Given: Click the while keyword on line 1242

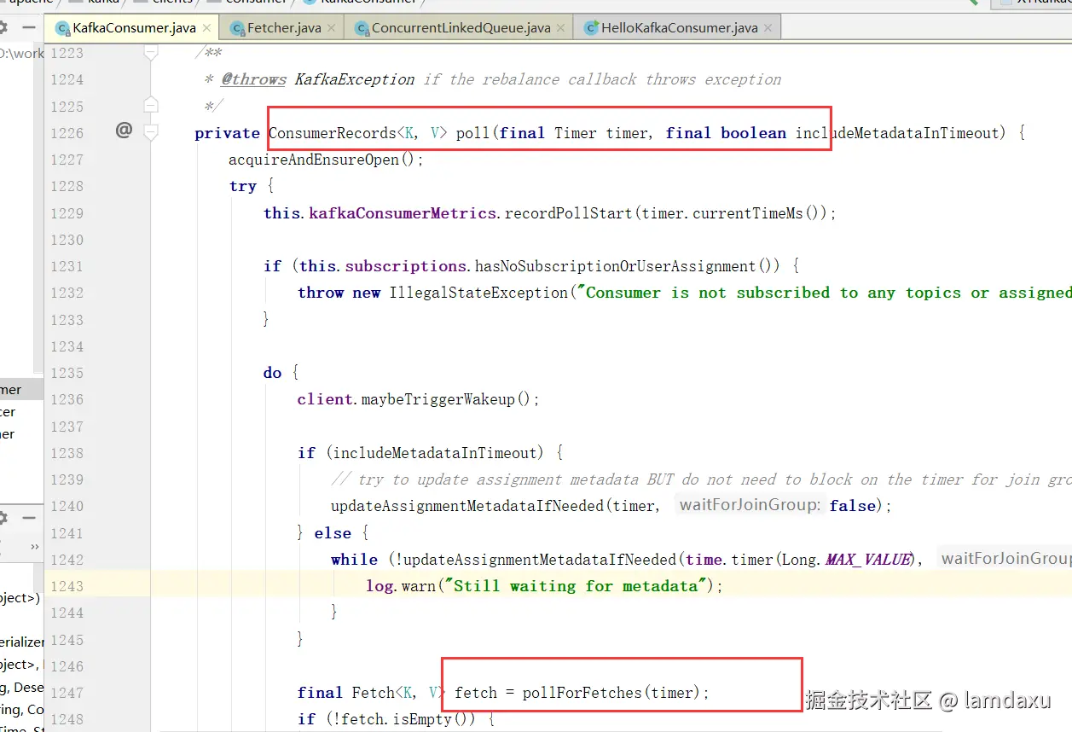Looking at the screenshot, I should [x=354, y=560].
